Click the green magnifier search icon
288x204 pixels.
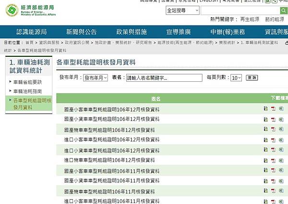pyautogui.click(x=284, y=10)
